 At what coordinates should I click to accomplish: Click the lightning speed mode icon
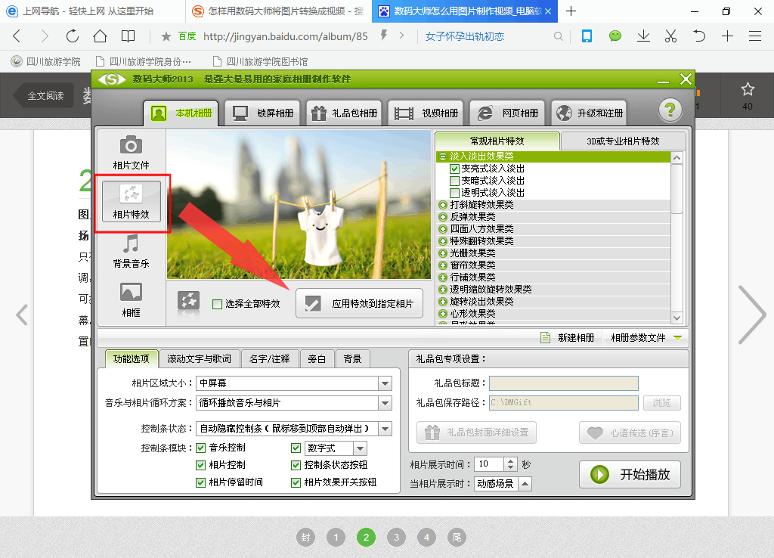tap(383, 36)
